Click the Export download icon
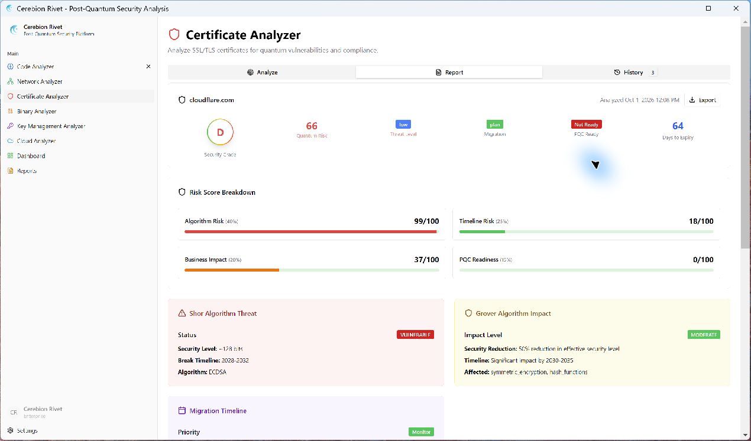 tap(692, 100)
